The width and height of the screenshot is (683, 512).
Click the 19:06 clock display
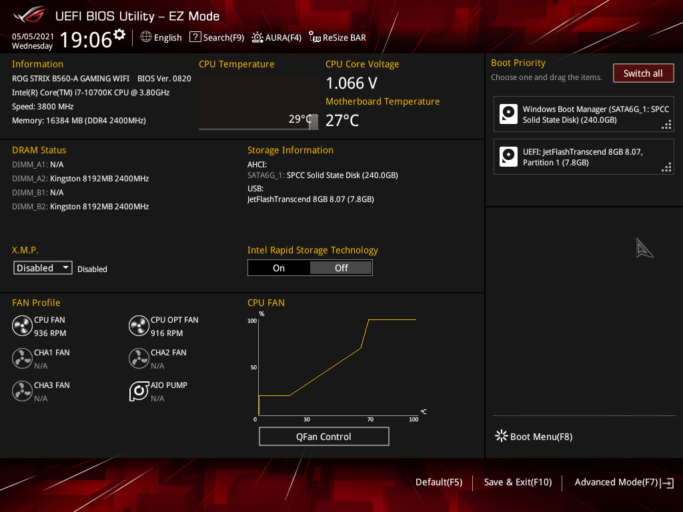86,39
